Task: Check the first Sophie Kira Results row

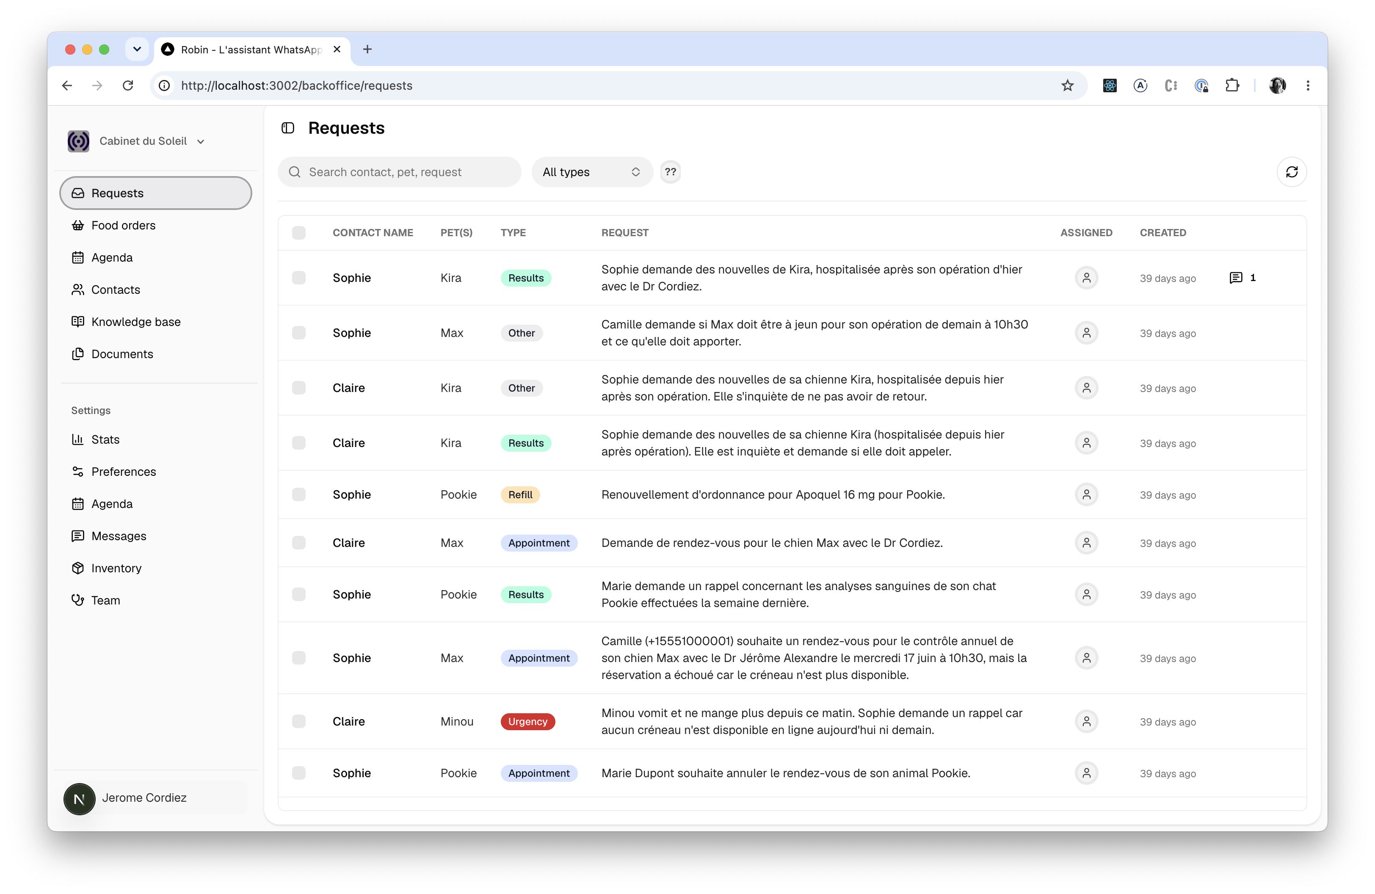Action: [299, 278]
